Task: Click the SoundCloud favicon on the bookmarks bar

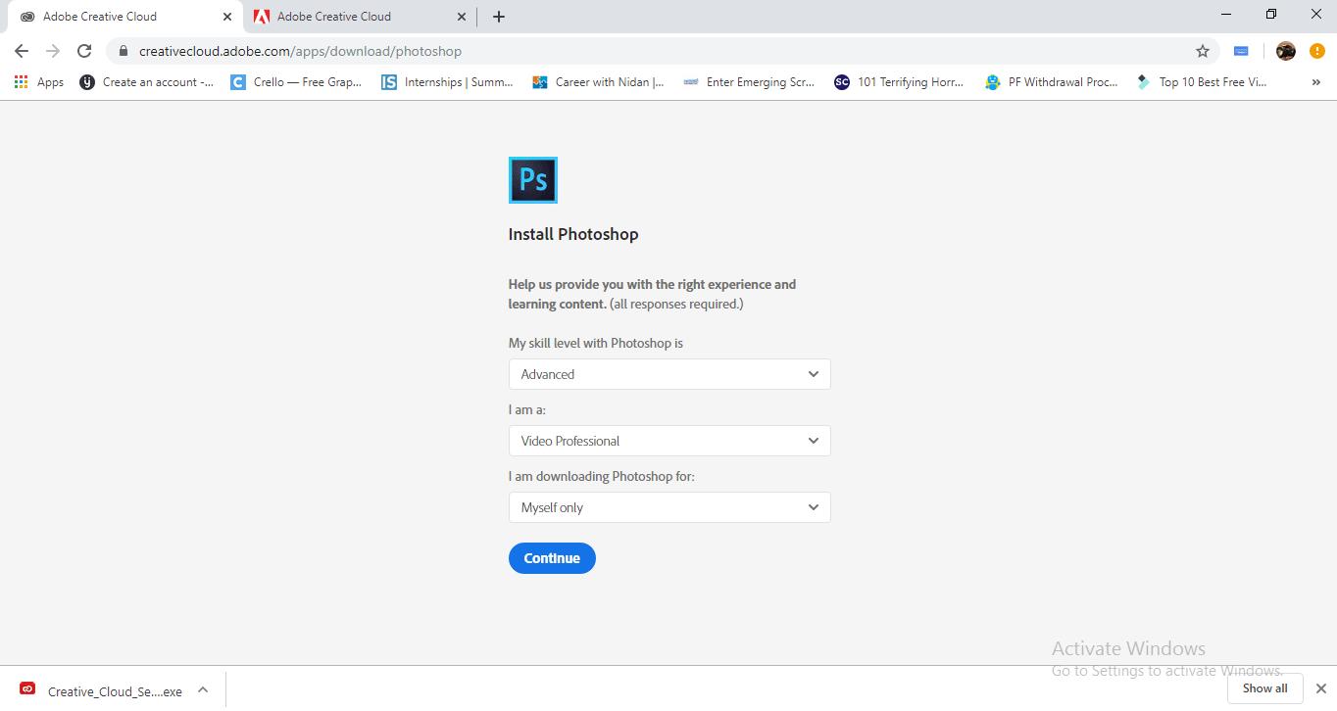Action: tap(841, 82)
